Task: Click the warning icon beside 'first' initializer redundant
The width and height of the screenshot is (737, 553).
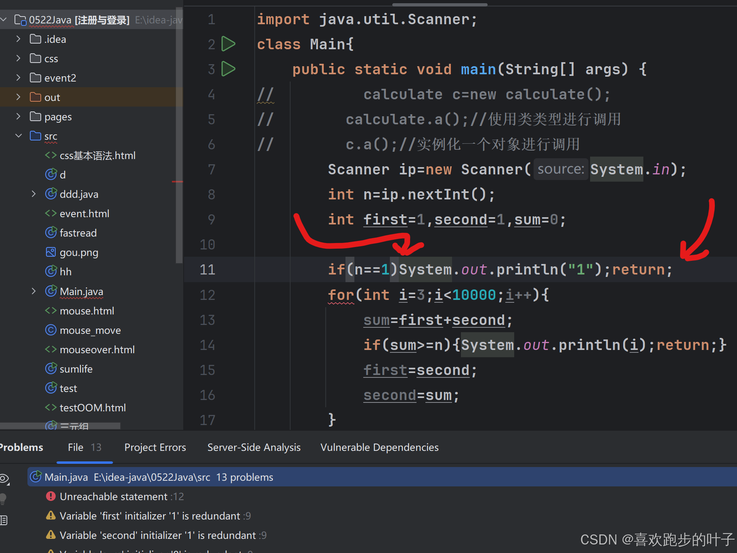Action: [x=51, y=515]
